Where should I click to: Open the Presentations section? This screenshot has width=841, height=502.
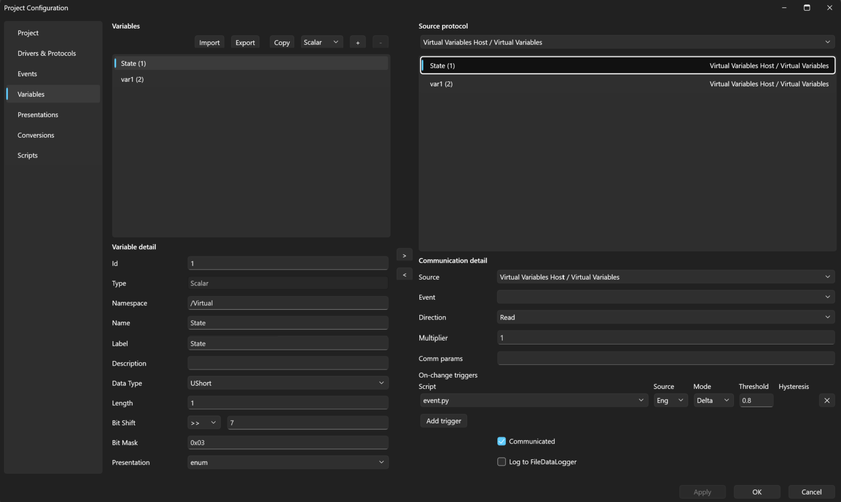point(53,115)
